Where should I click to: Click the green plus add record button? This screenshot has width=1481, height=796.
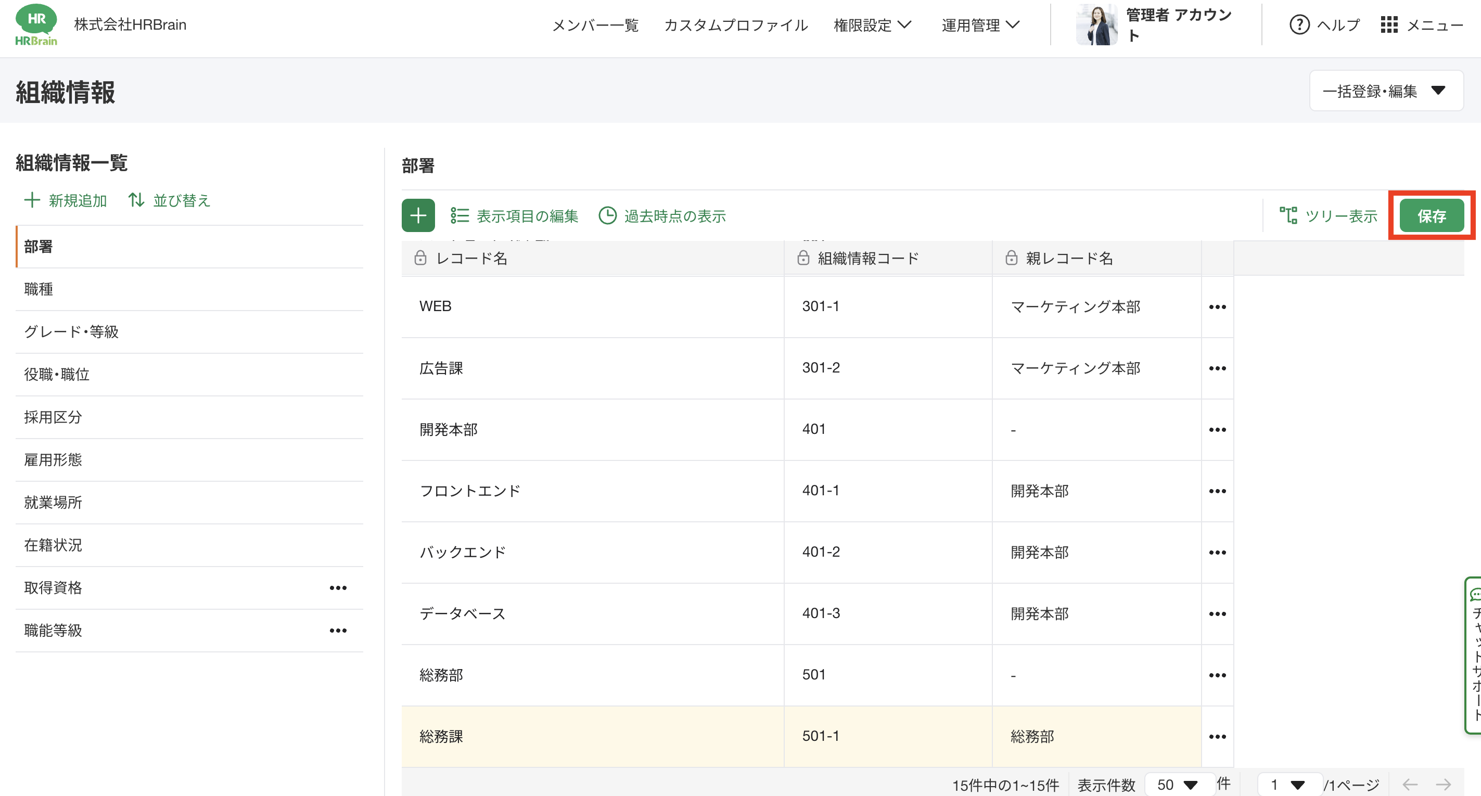418,215
